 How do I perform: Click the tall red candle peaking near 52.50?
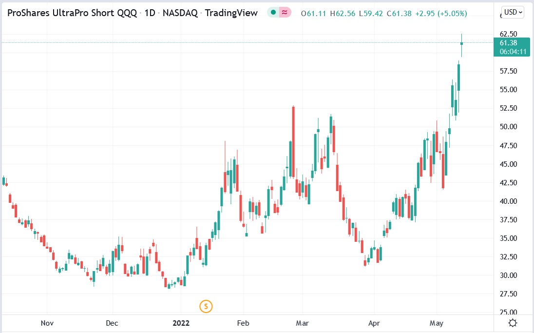pos(293,141)
